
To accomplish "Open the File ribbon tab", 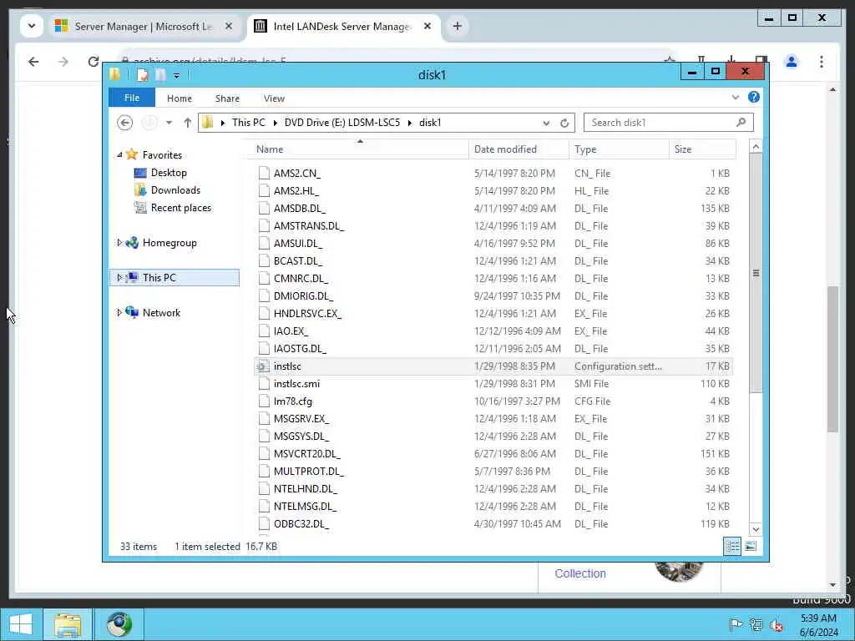I will 131,98.
